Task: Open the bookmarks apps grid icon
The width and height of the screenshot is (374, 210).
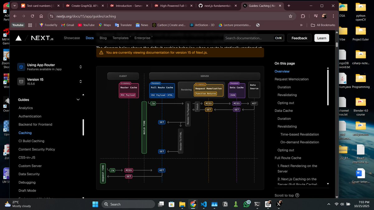Action: point(30,25)
